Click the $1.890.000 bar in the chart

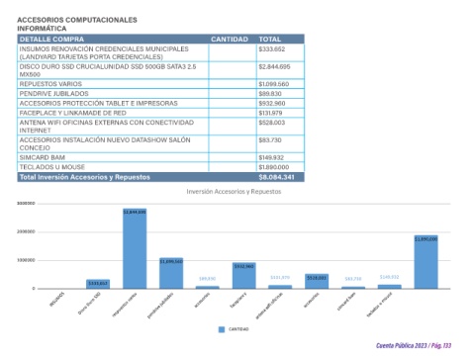(x=426, y=262)
